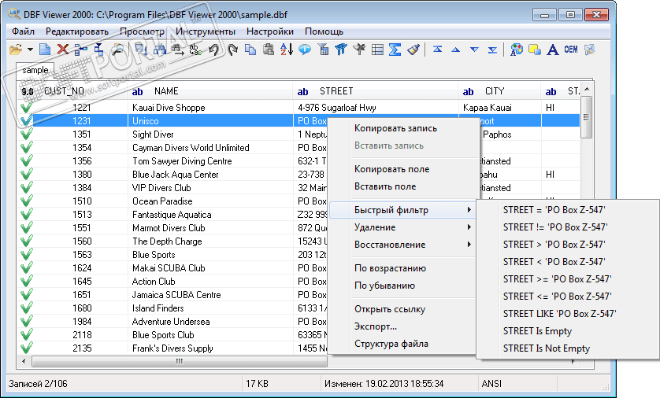
Task: Click the jump to last record icon
Action: [x=492, y=50]
